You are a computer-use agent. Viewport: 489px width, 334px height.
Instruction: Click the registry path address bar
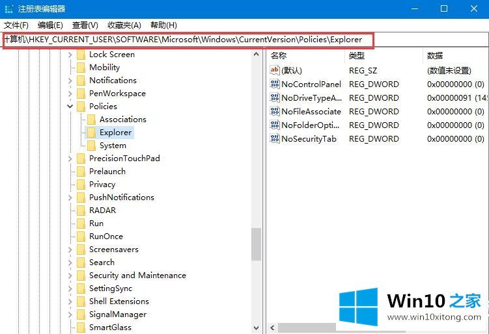pos(188,40)
